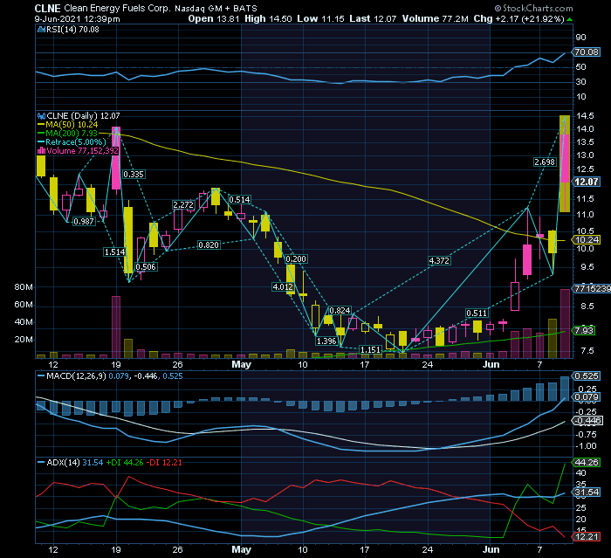Viewport: 611px width, 558px height.
Task: Click the 0.824 retracement label
Action: click(x=340, y=310)
